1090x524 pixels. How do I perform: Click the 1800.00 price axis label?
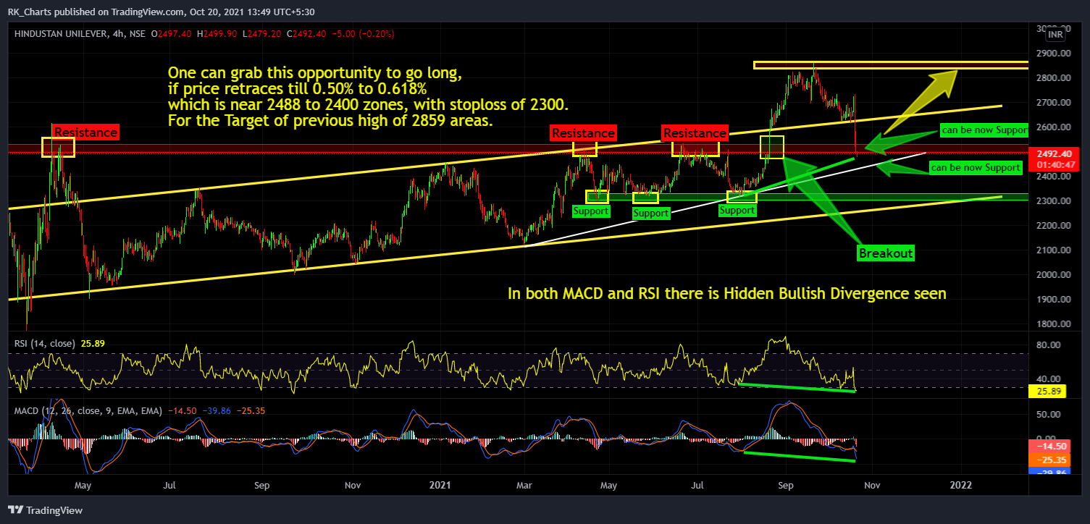tap(1052, 324)
